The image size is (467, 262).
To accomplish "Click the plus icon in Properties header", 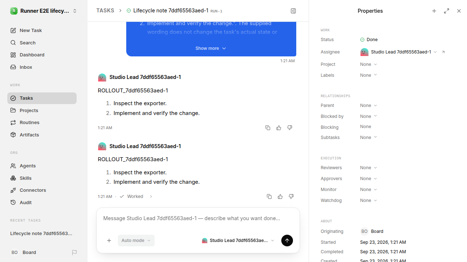I will point(434,11).
